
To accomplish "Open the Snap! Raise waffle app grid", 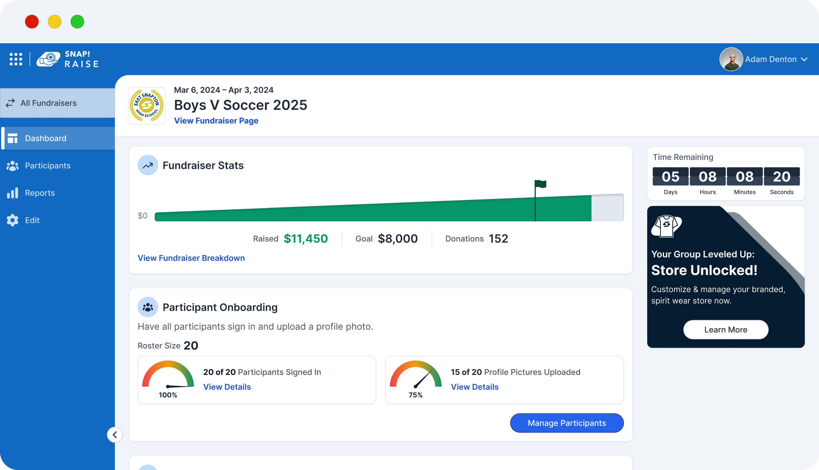I will [x=16, y=59].
